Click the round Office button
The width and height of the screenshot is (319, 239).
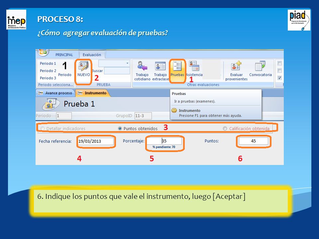pyautogui.click(x=43, y=52)
